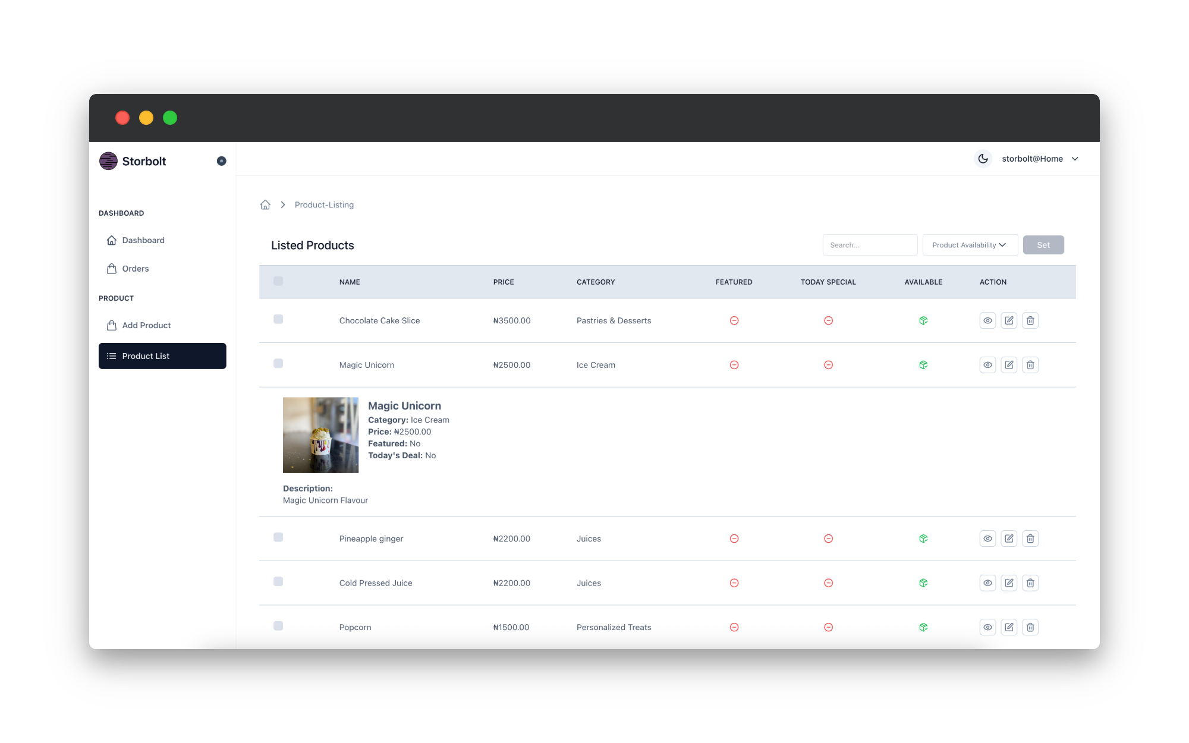The width and height of the screenshot is (1189, 743).
Task: Open the Product-Listing breadcrumb link
Action: tap(324, 204)
